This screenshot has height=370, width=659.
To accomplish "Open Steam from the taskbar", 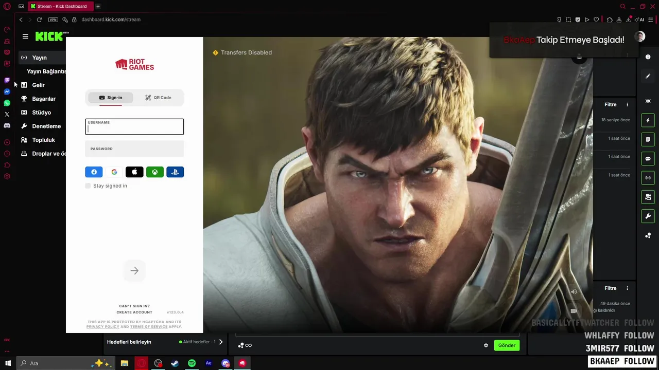I will tap(175, 363).
